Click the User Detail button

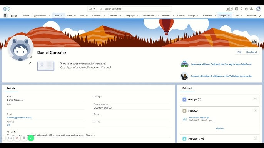(251, 52)
